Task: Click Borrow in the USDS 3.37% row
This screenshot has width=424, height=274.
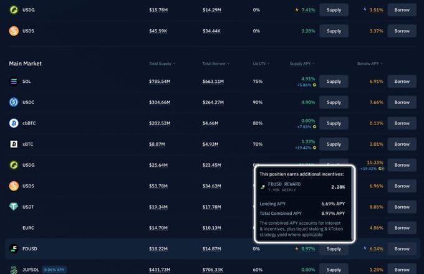Action: click(x=402, y=31)
